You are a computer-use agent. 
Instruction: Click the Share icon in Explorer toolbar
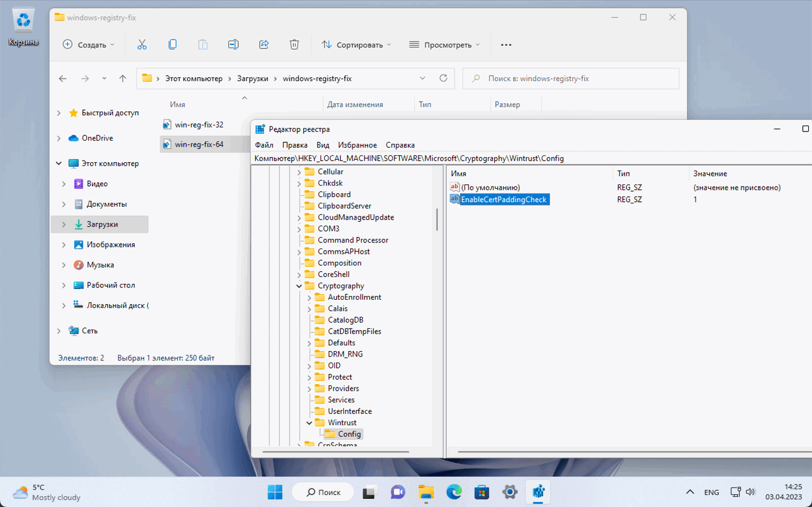pos(264,45)
